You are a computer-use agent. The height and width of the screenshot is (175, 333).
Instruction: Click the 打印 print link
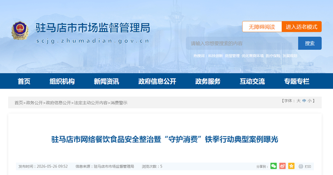pyautogui.click(x=308, y=166)
